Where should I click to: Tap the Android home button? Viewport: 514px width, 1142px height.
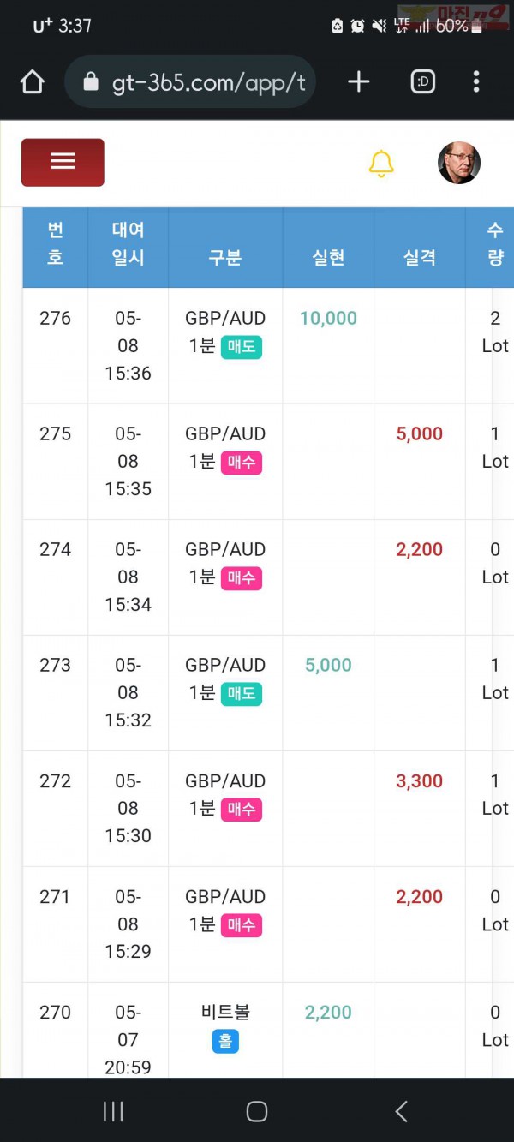[x=257, y=1111]
